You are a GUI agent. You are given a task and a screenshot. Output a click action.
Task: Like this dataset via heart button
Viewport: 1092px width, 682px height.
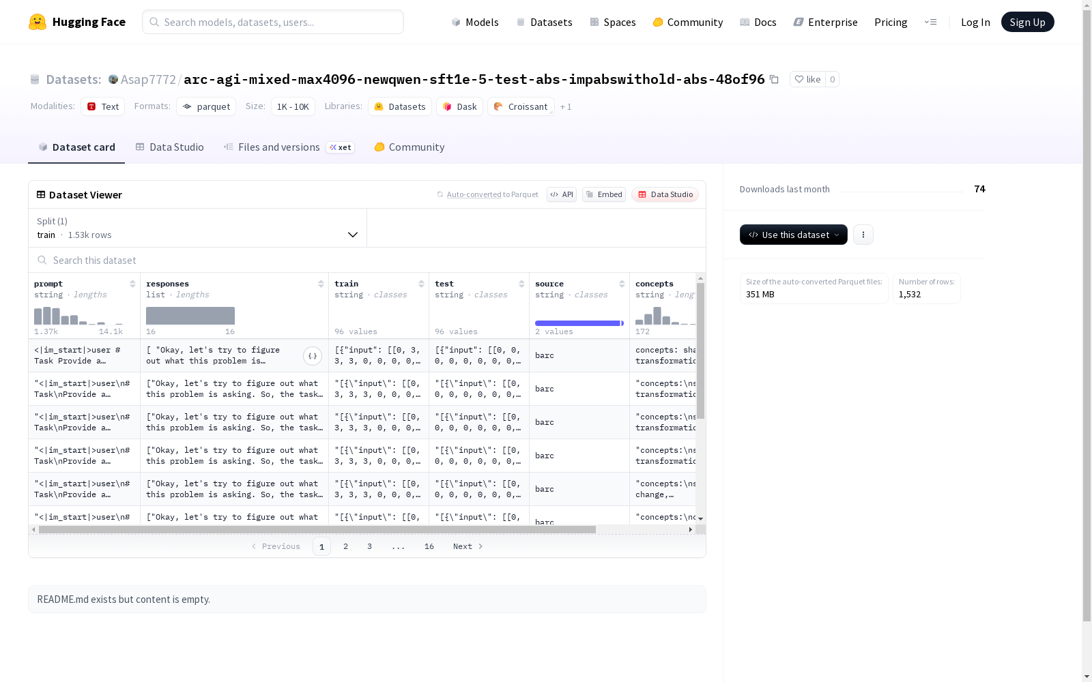(x=807, y=79)
